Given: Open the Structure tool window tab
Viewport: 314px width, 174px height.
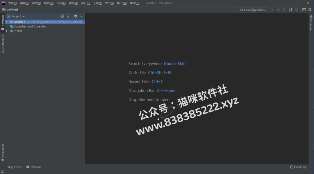Looking at the screenshot, I should point(3,44).
